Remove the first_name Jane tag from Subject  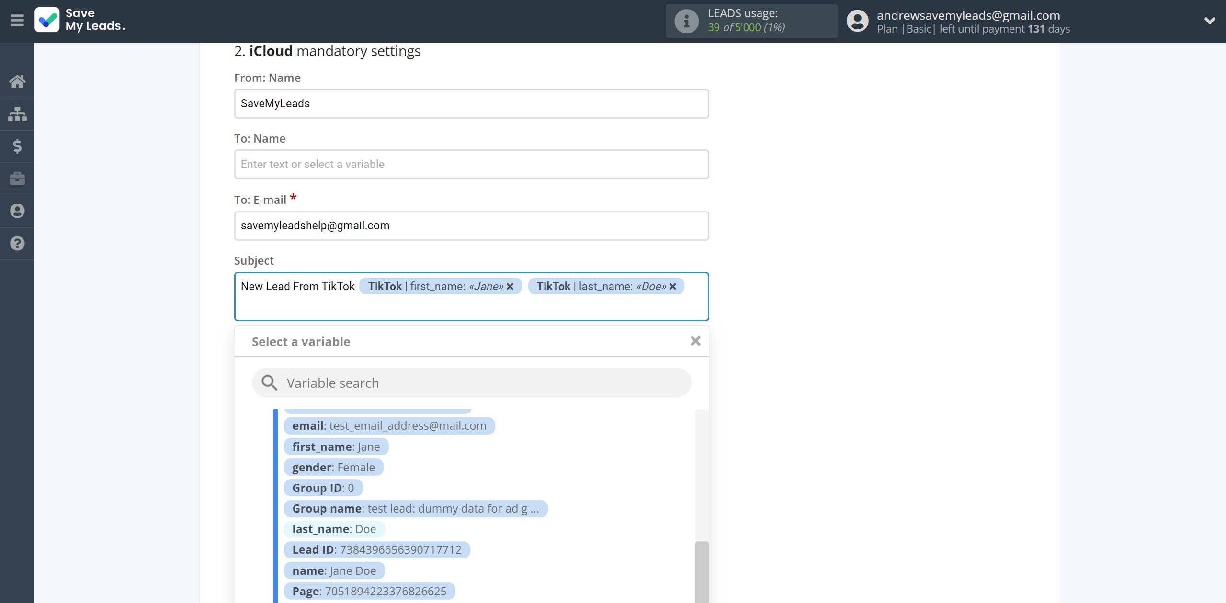pyautogui.click(x=511, y=286)
